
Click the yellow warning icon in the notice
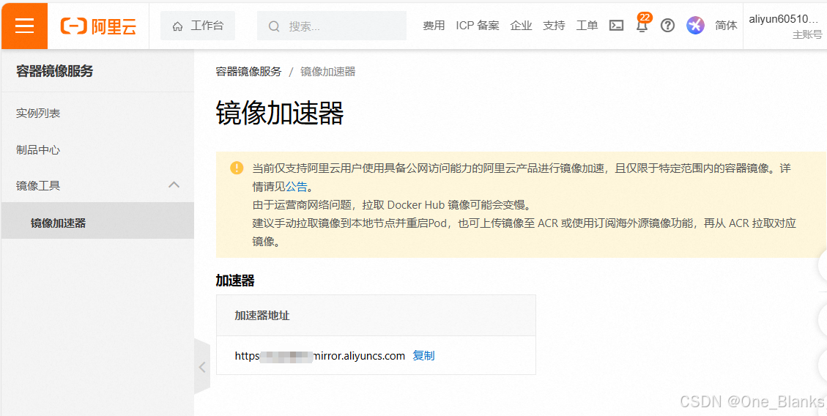click(x=237, y=168)
